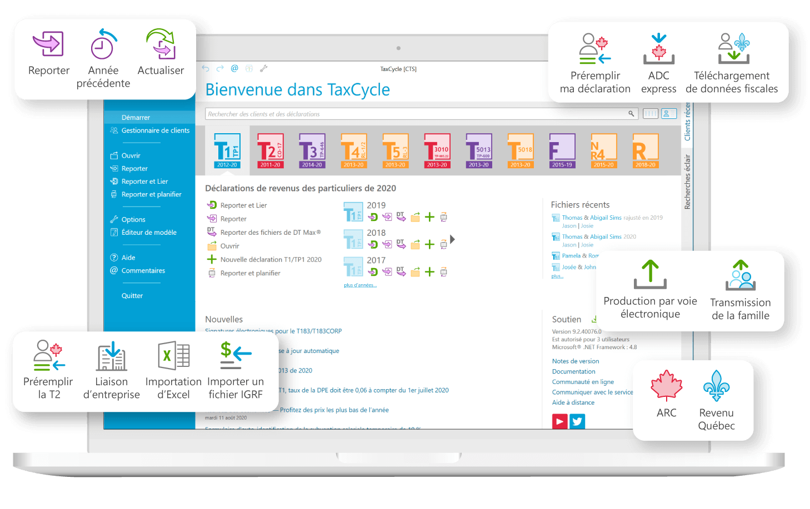Open the T3 2014-20 module tile

pyautogui.click(x=312, y=150)
